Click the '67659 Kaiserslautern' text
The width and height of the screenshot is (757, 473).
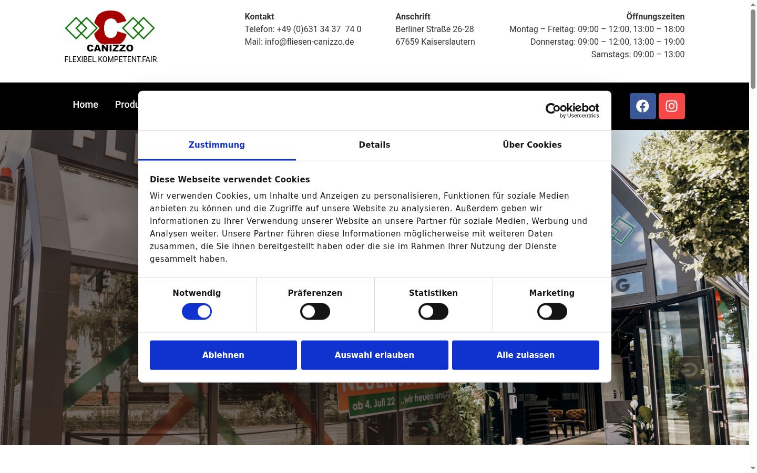click(x=435, y=42)
